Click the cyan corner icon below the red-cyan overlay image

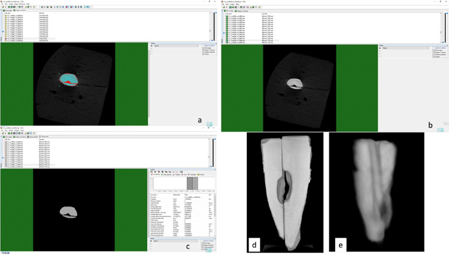click(210, 123)
